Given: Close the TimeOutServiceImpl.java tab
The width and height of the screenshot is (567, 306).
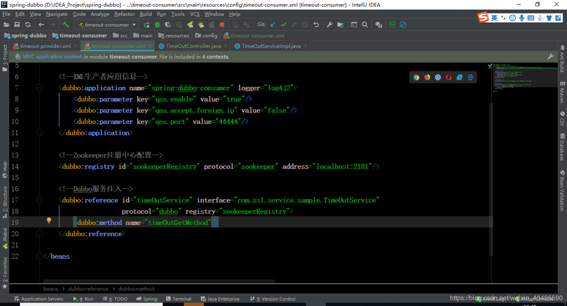Looking at the screenshot, I should [x=307, y=46].
